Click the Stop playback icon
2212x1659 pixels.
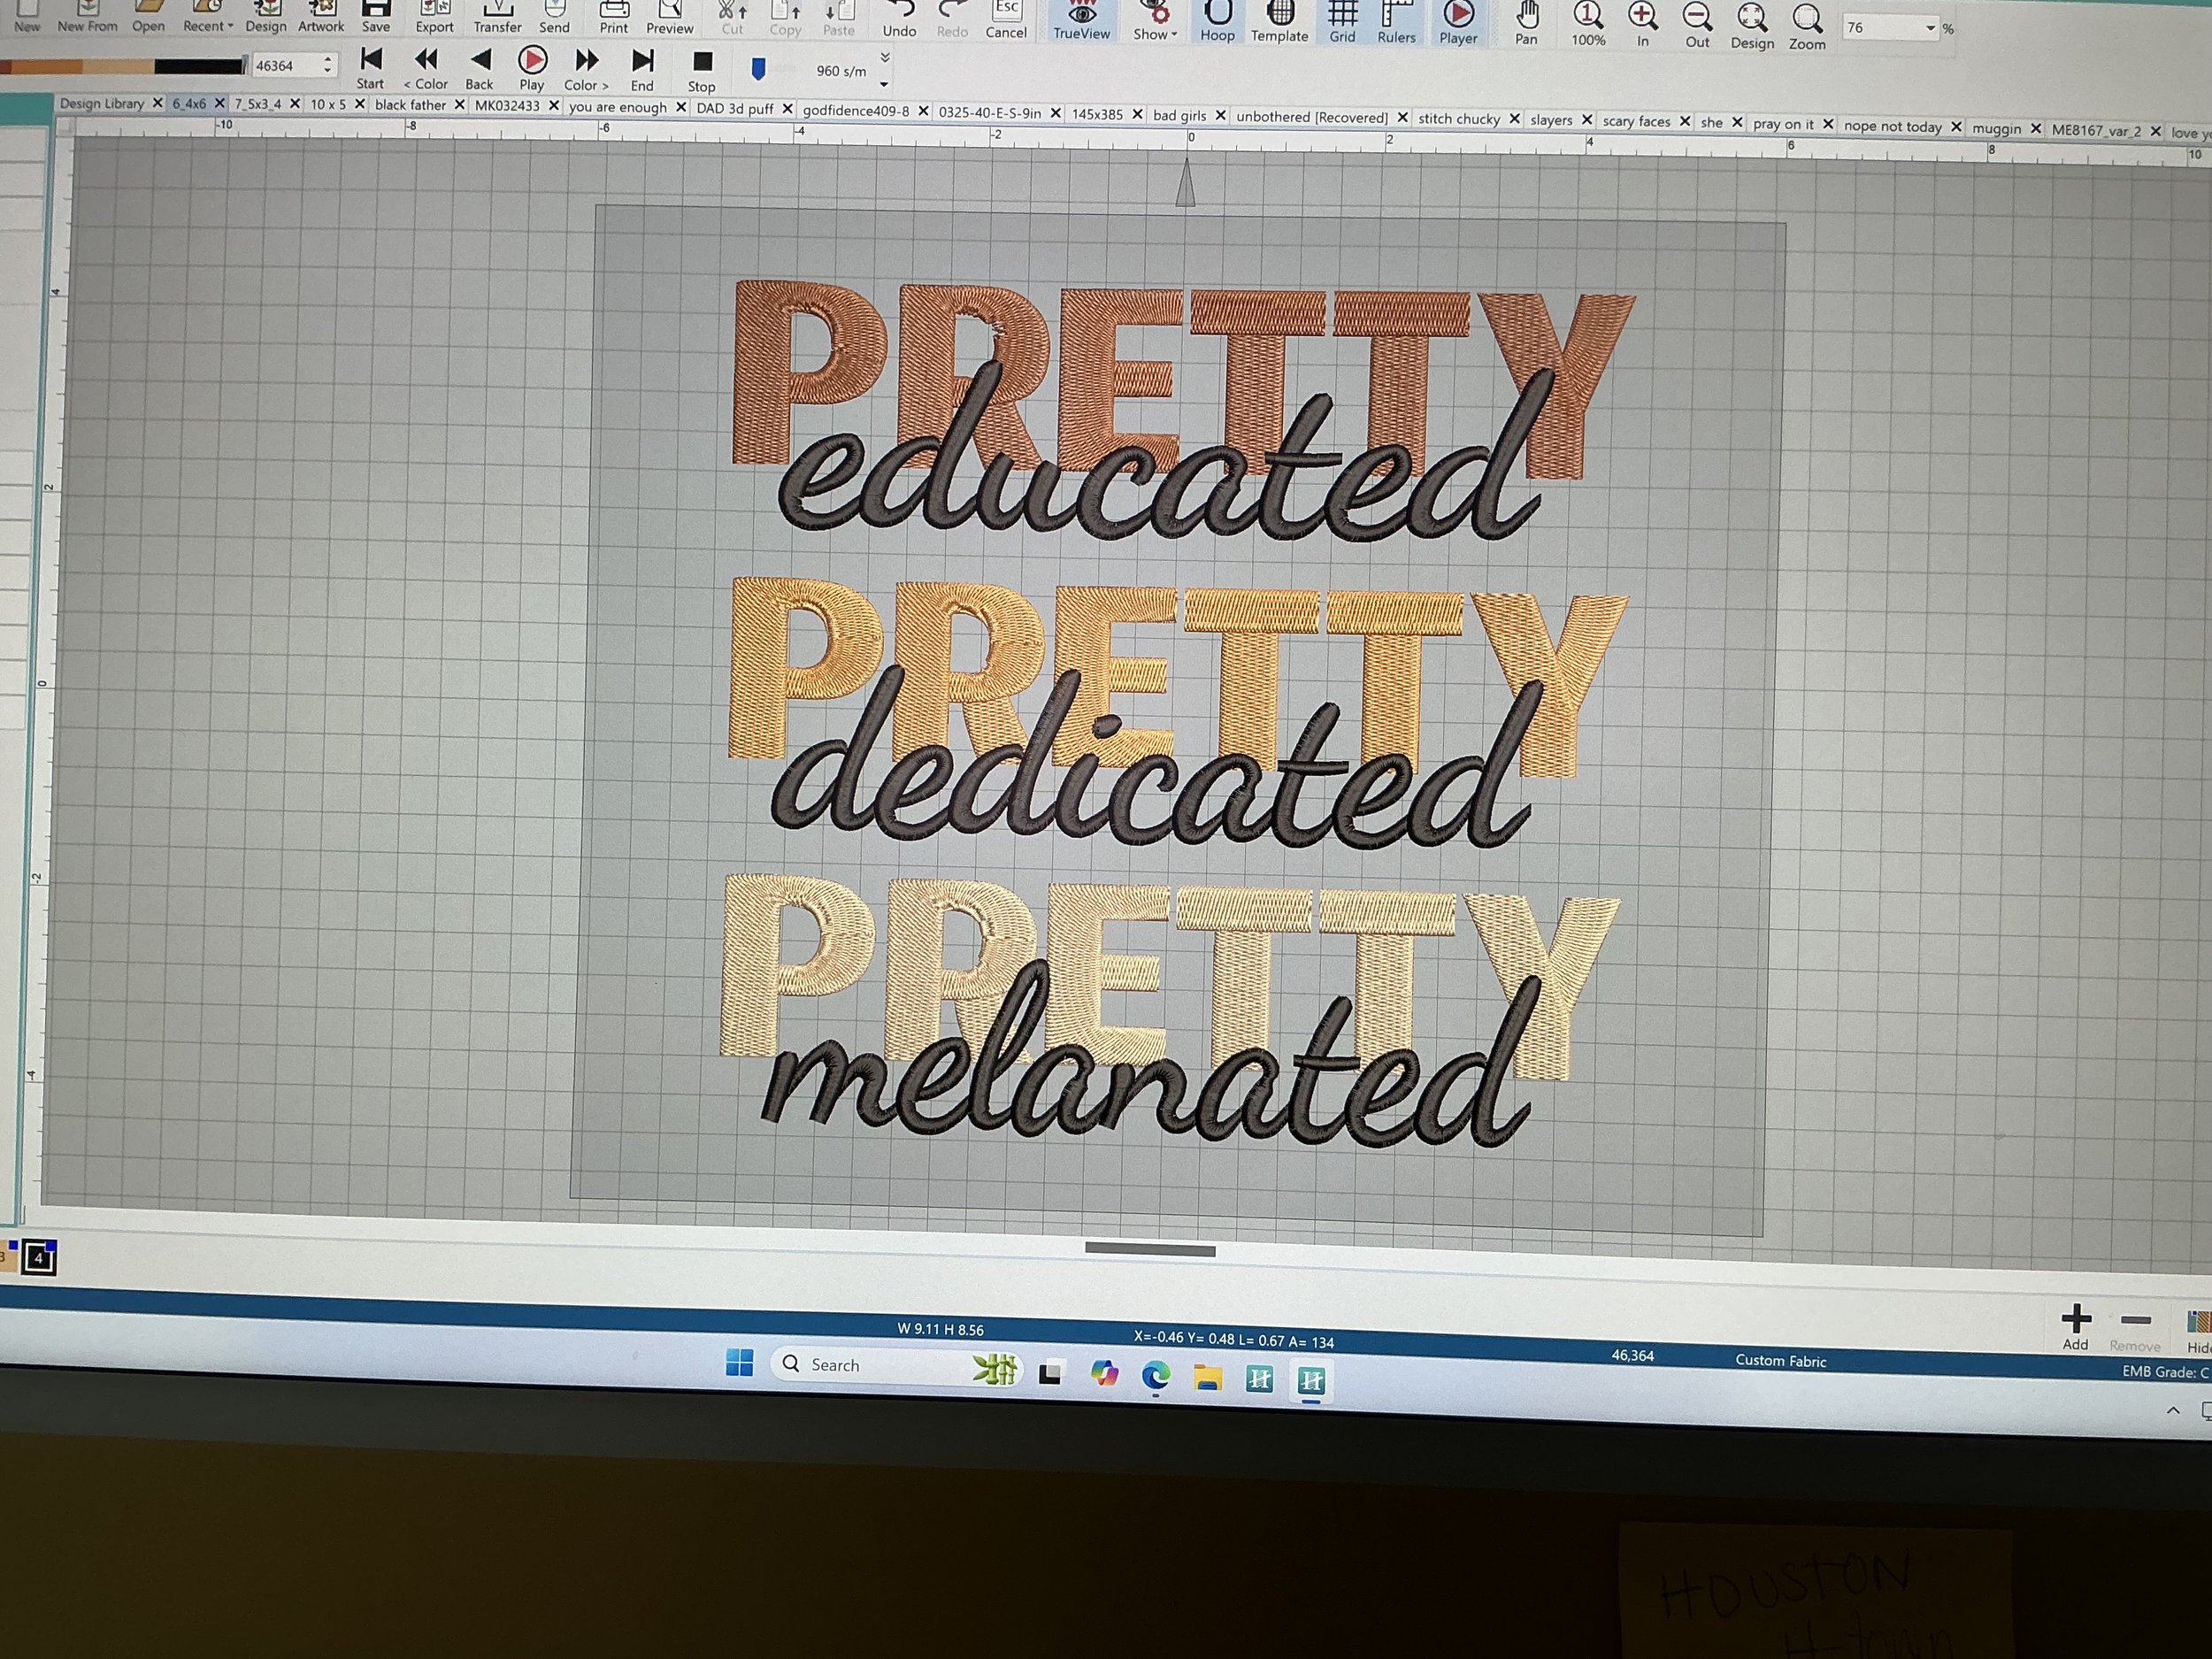click(702, 63)
